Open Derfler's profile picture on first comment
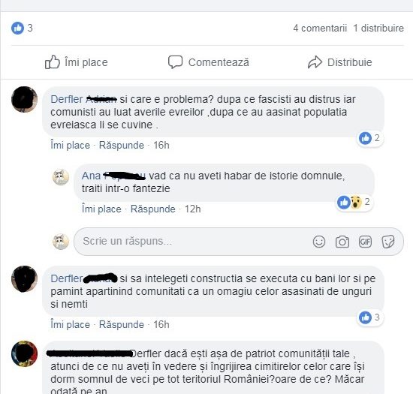Screen dimensions: 413x394 click(24, 99)
